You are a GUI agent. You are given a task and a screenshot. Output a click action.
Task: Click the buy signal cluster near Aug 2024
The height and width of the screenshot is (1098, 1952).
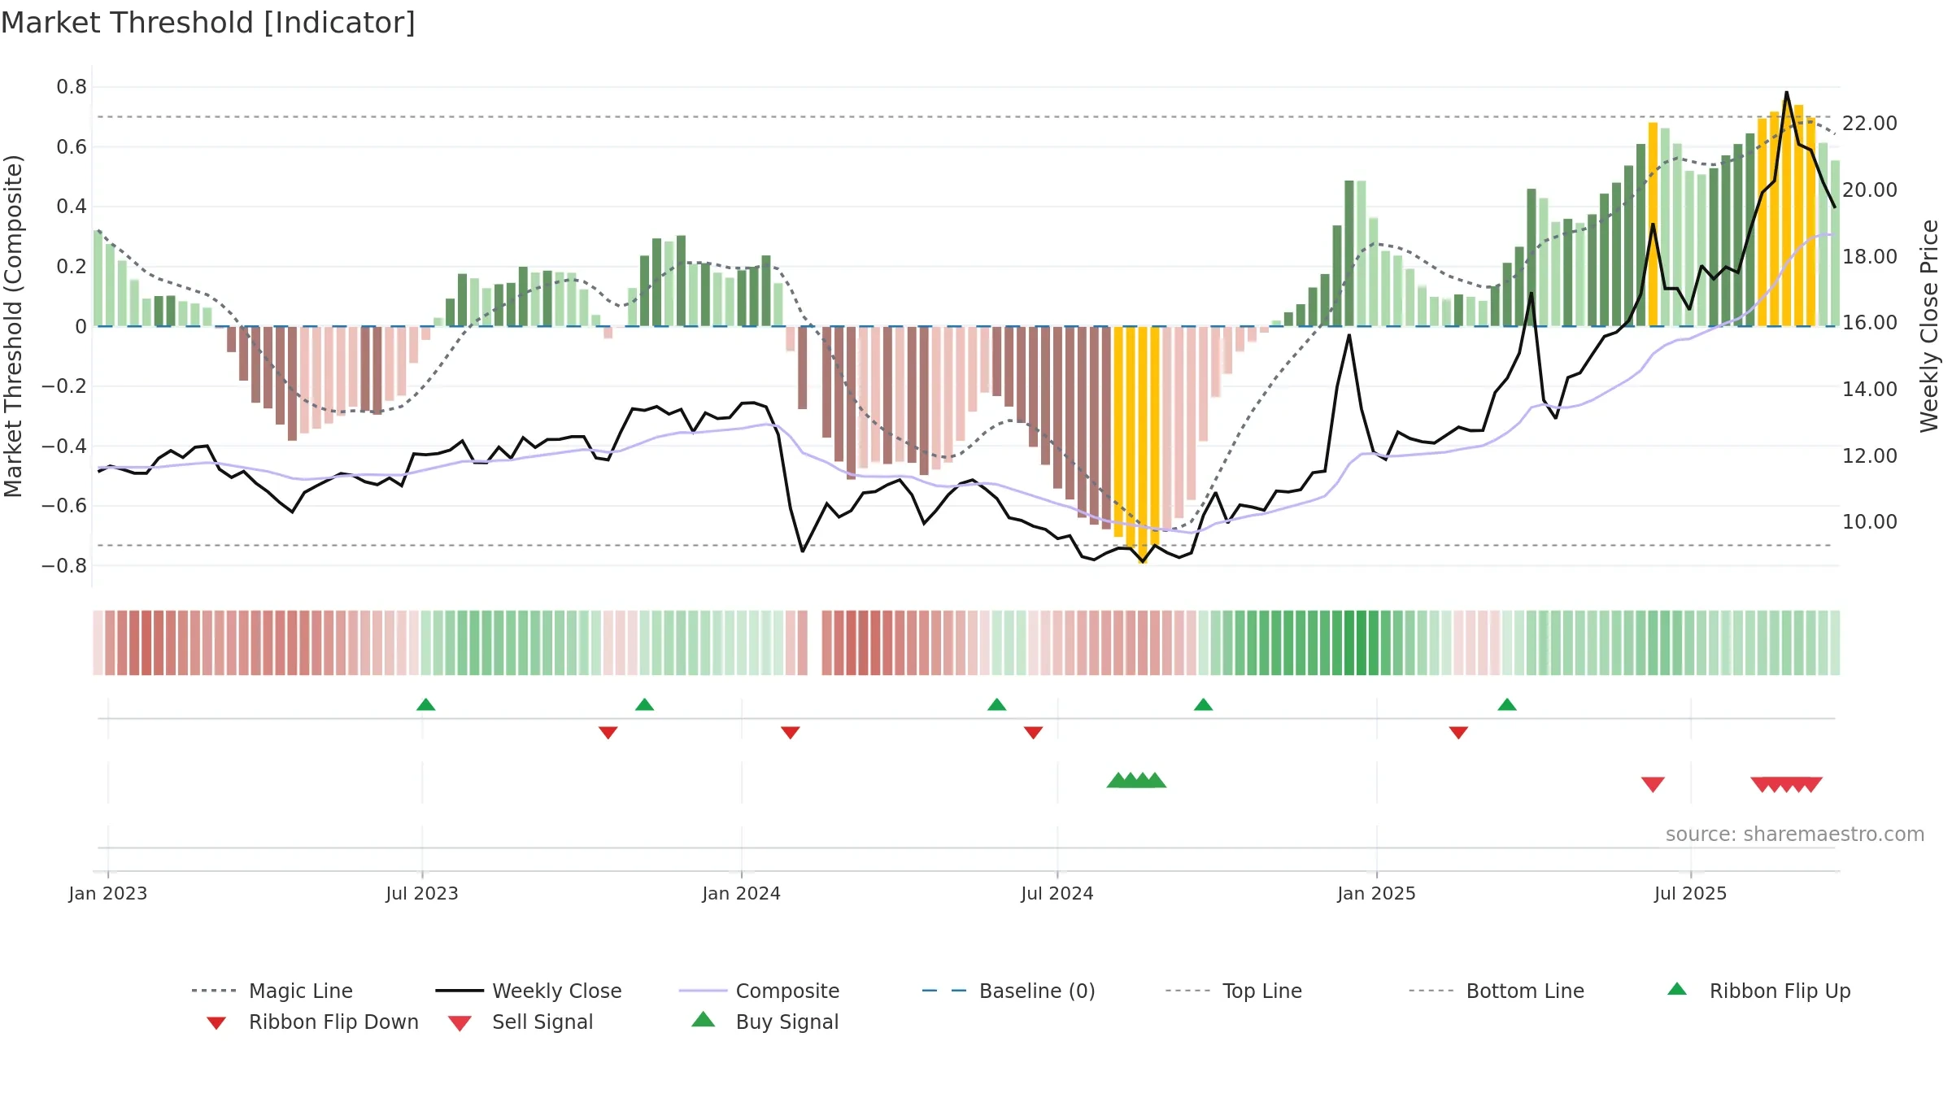[1136, 781]
